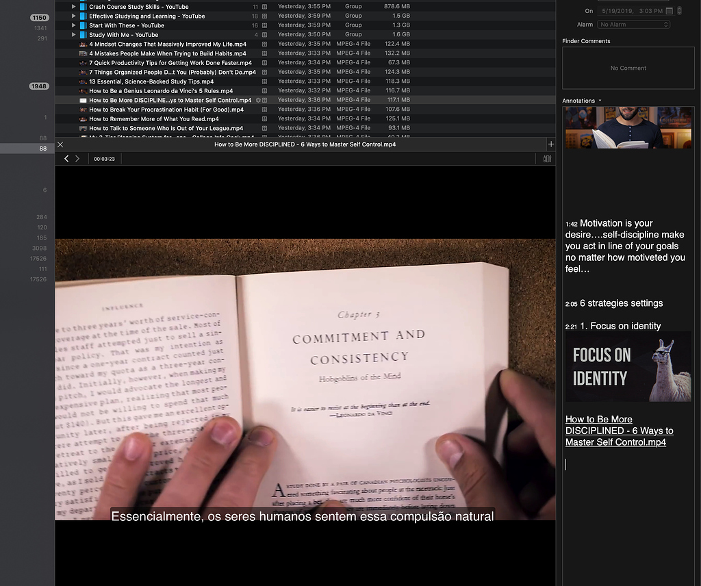
Task: Click the forward arrow in the video player header
Action: point(77,158)
